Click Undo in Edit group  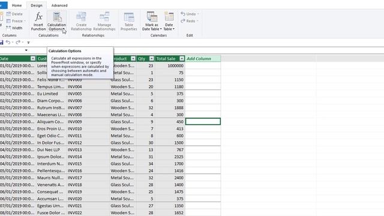[x=190, y=14]
